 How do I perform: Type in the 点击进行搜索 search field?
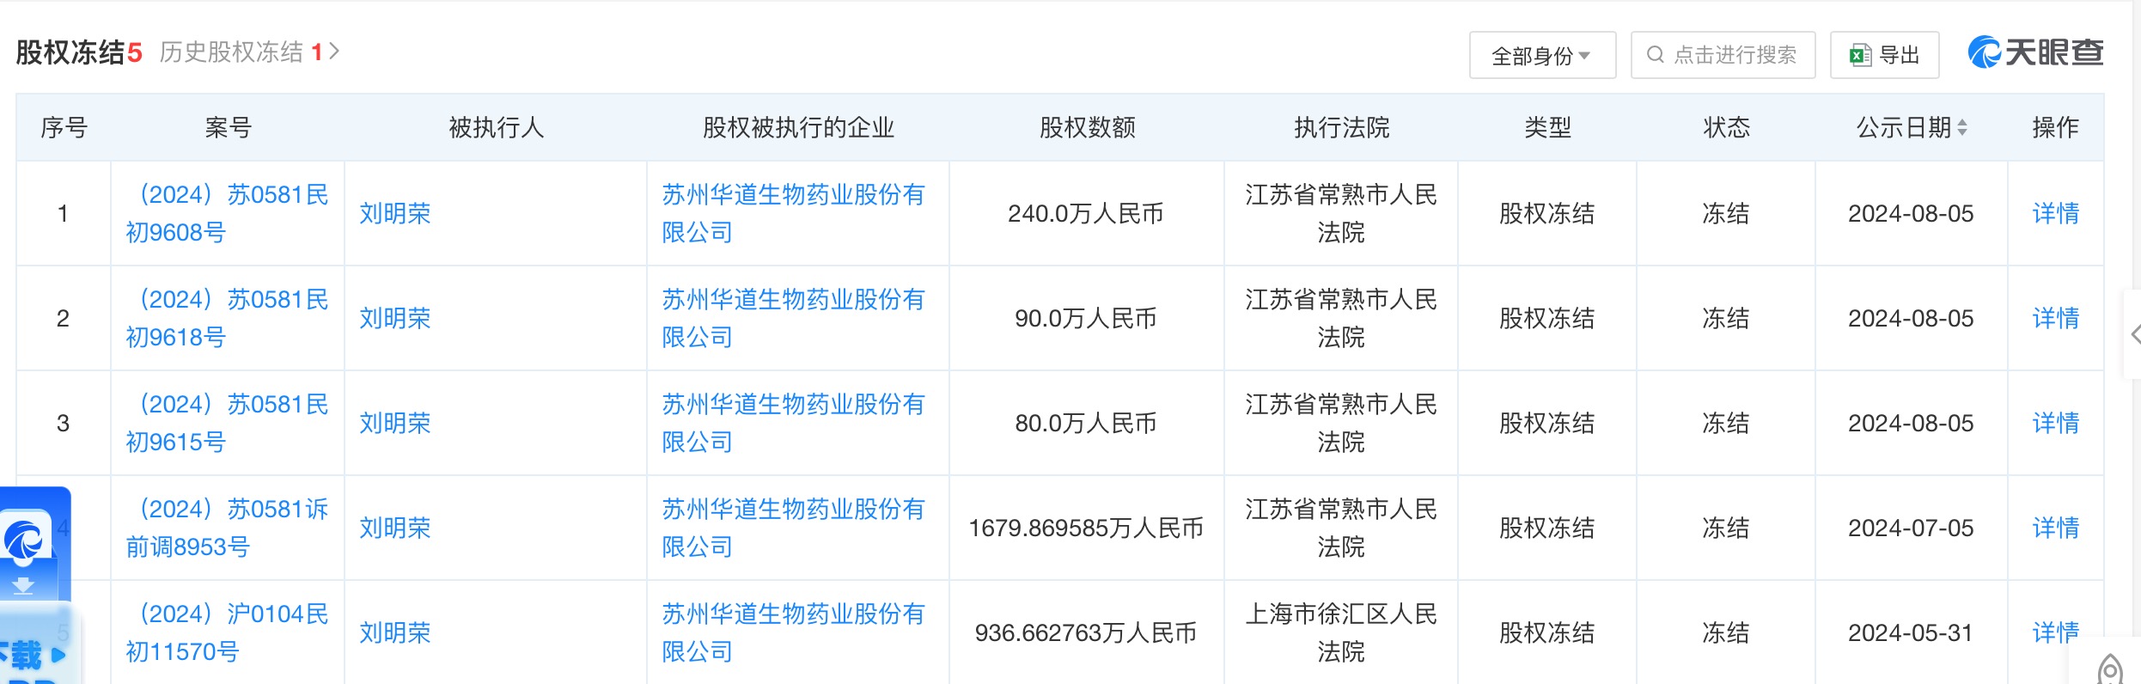pos(1734,55)
